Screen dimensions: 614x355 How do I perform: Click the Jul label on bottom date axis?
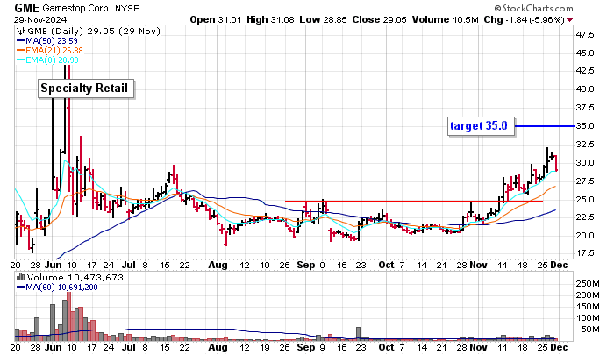coord(129,347)
